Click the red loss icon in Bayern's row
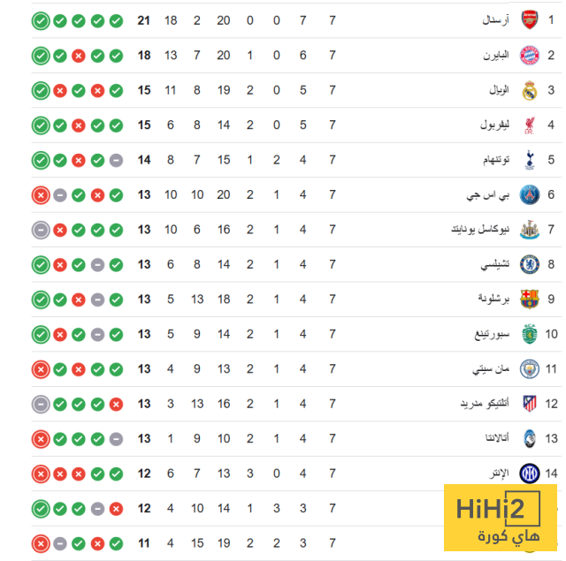Image resolution: width=566 pixels, height=561 pixels. (x=78, y=56)
